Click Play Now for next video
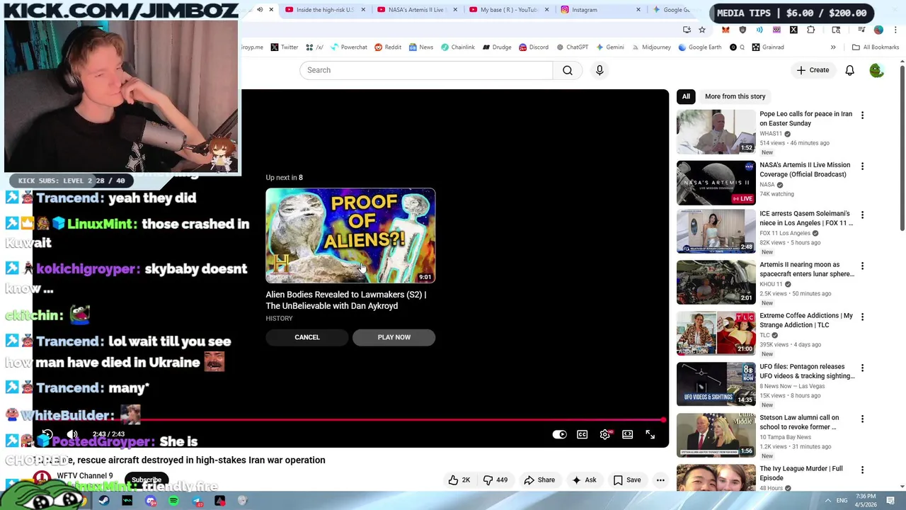Viewport: 906px width, 510px height. pyautogui.click(x=394, y=337)
